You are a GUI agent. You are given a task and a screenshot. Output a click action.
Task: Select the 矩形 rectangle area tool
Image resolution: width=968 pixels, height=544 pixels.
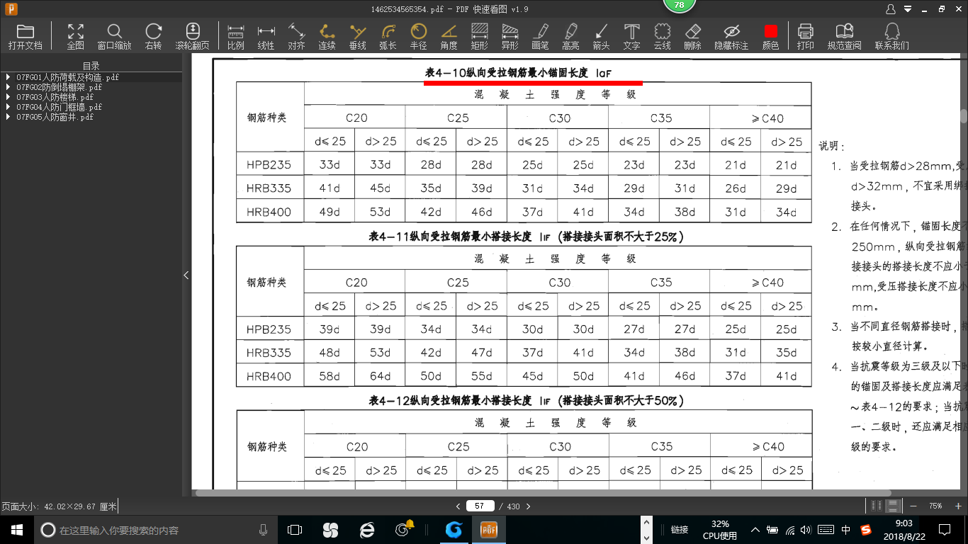480,36
